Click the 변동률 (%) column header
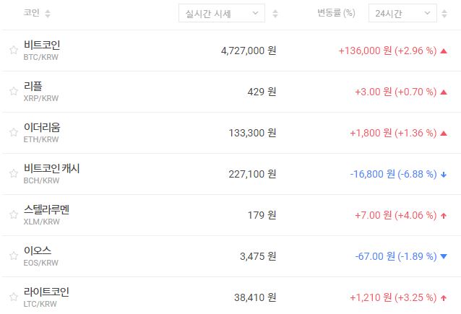 [336, 14]
